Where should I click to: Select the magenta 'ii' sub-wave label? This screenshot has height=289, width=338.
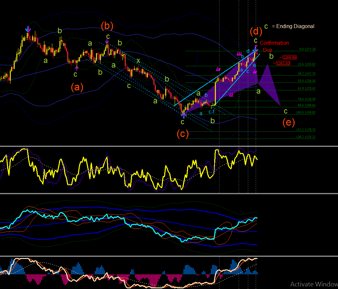point(231,95)
